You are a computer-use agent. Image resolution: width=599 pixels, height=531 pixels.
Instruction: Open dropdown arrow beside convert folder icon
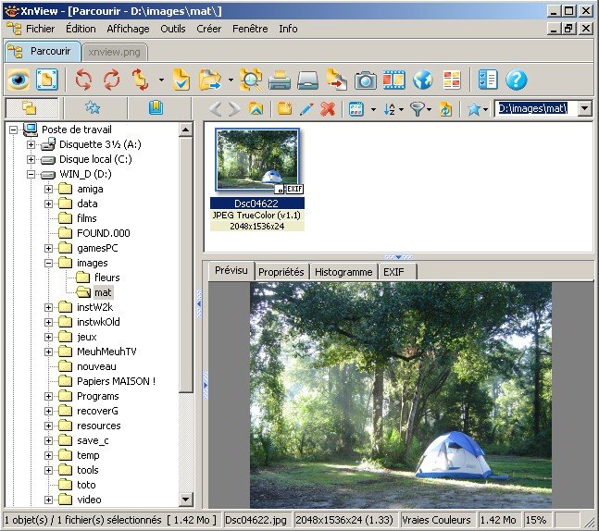pos(231,80)
